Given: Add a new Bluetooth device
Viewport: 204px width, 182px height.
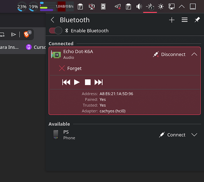Looking at the screenshot, I should (172, 20).
